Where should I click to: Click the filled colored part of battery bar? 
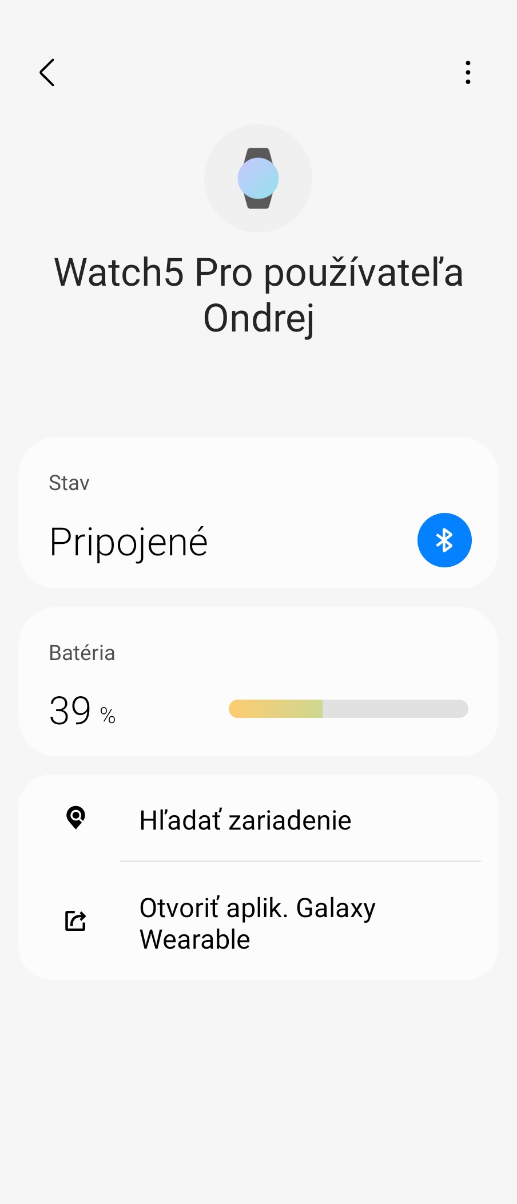[276, 709]
